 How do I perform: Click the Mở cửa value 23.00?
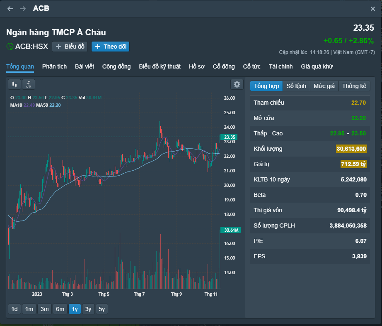tap(359, 118)
